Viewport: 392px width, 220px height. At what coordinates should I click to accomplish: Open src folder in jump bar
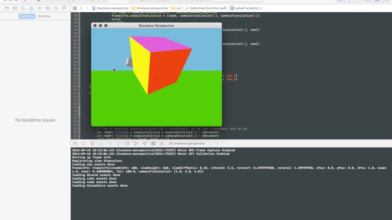(x=176, y=8)
